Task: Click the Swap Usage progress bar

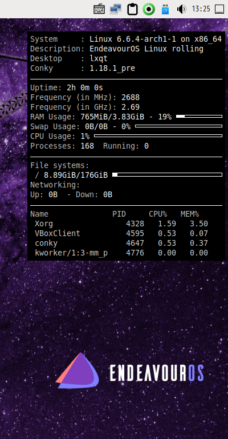Action: (178, 126)
